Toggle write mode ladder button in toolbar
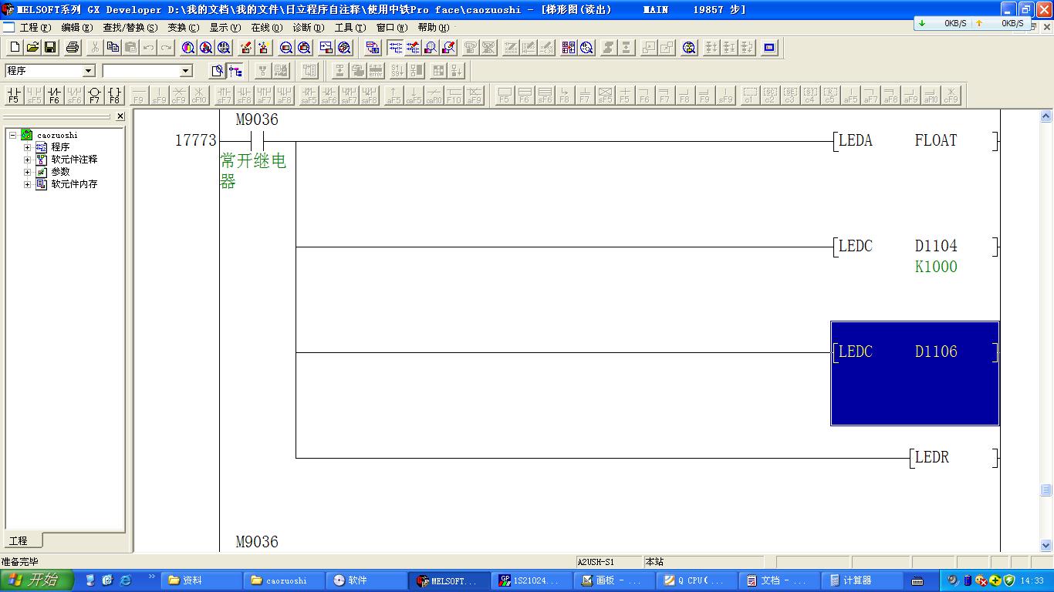The width and height of the screenshot is (1054, 592). coord(414,48)
